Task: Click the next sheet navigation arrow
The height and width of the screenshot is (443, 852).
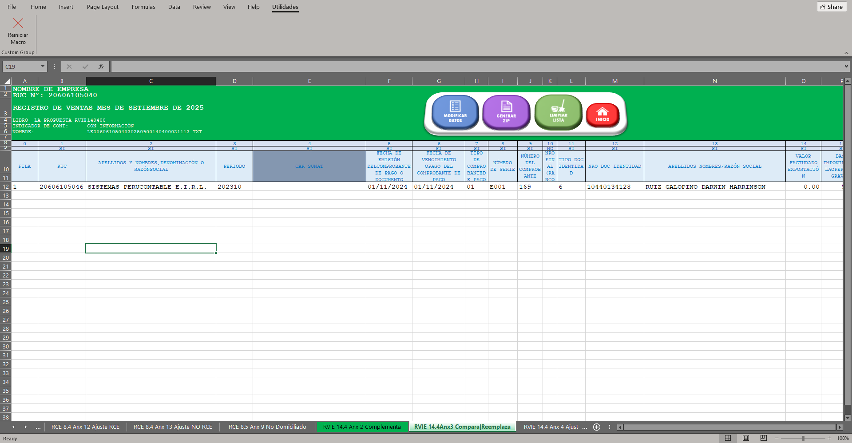Action: click(25, 427)
